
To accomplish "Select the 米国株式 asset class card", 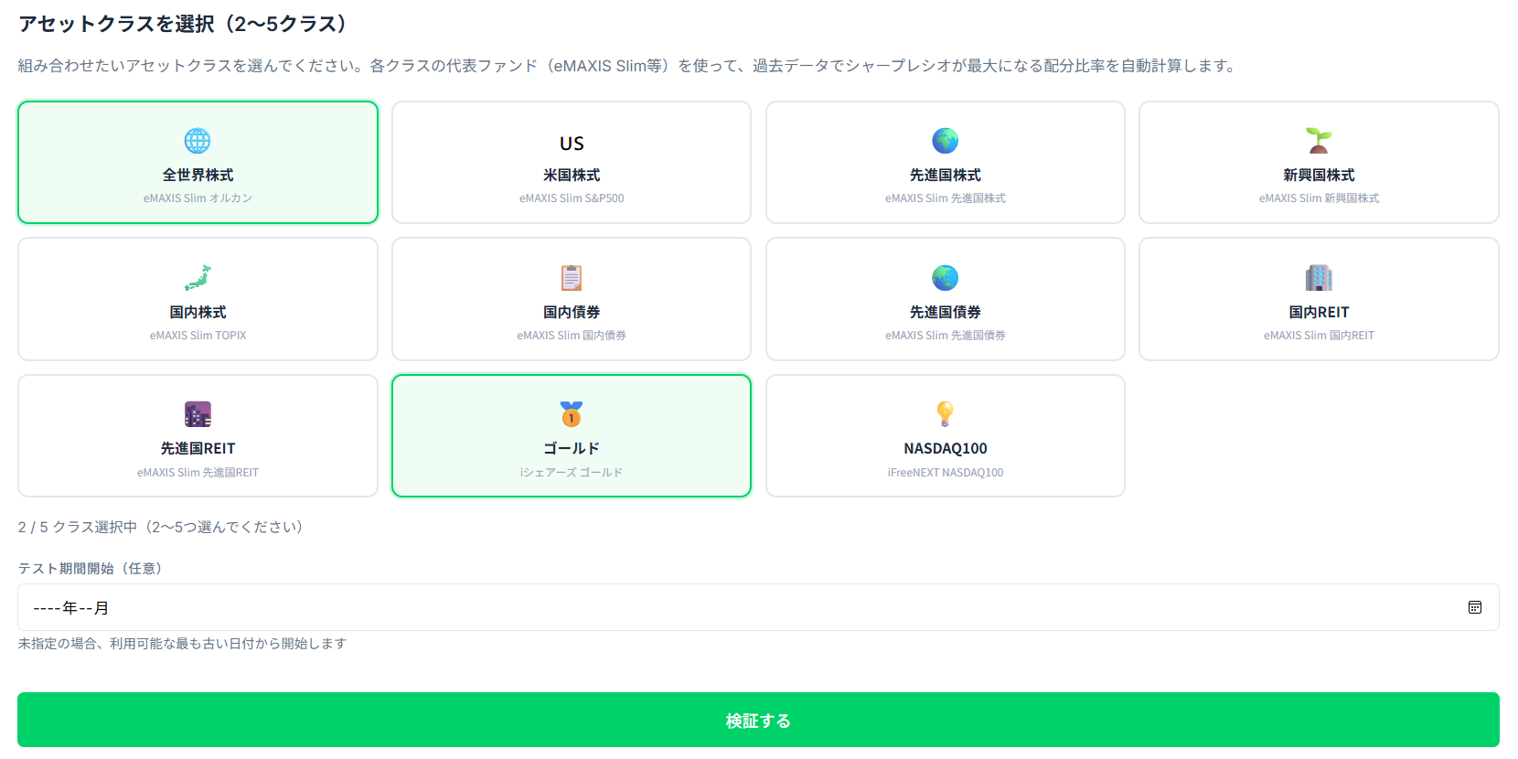I will [571, 162].
